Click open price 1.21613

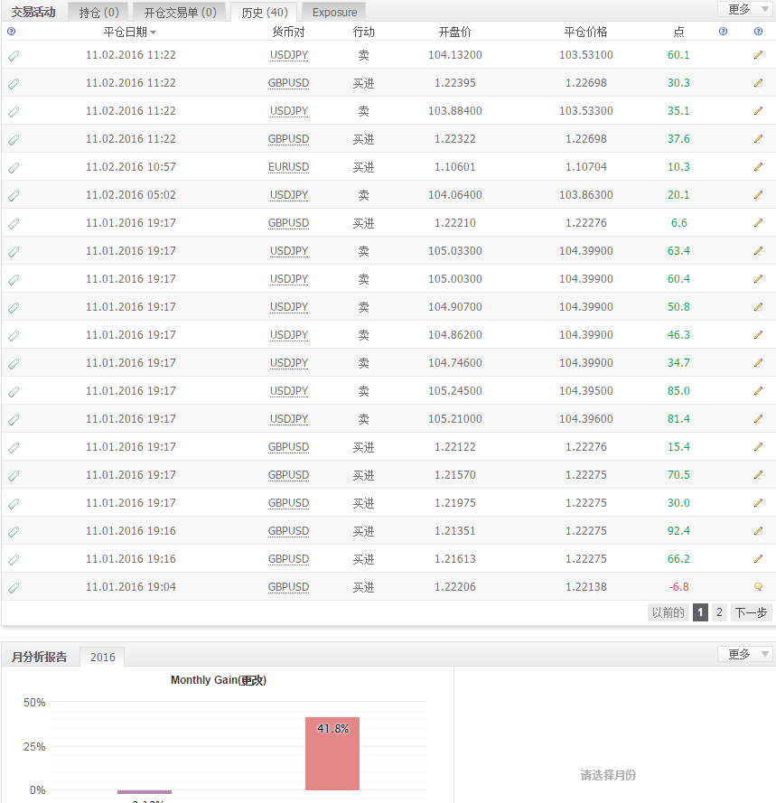pyautogui.click(x=454, y=559)
